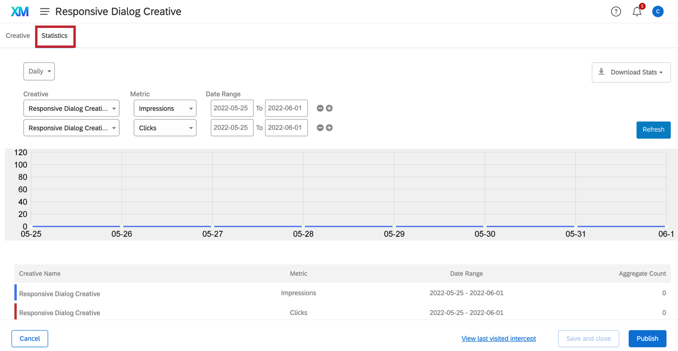Remove the Impressions row with minus icon

320,108
